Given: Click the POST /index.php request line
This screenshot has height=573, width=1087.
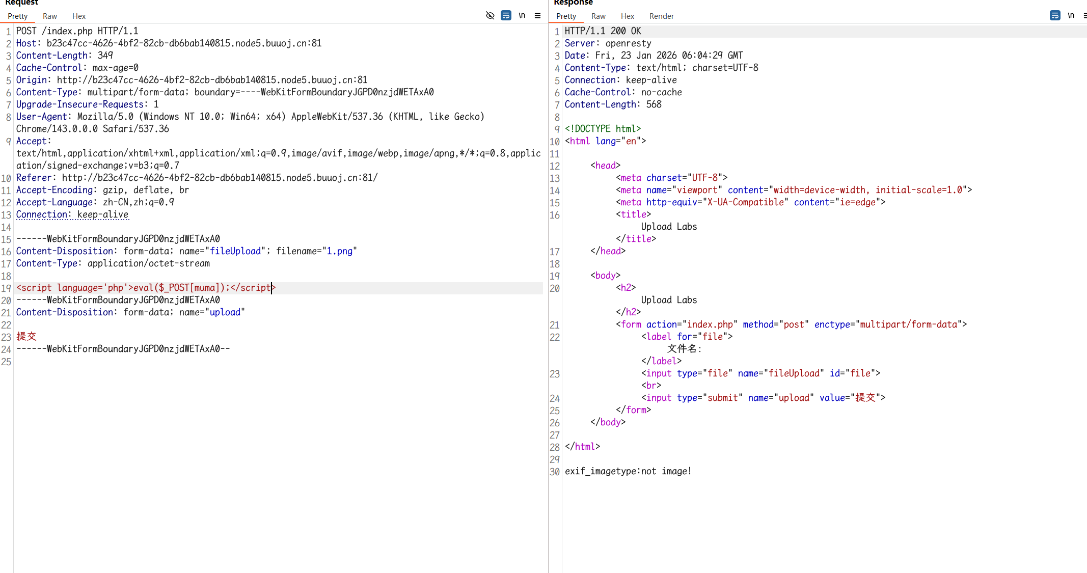Looking at the screenshot, I should tap(77, 31).
